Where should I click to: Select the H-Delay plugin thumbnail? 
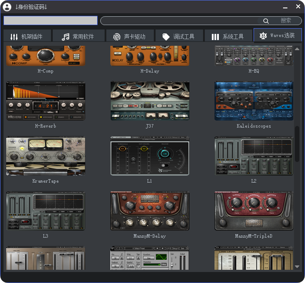[x=150, y=56]
